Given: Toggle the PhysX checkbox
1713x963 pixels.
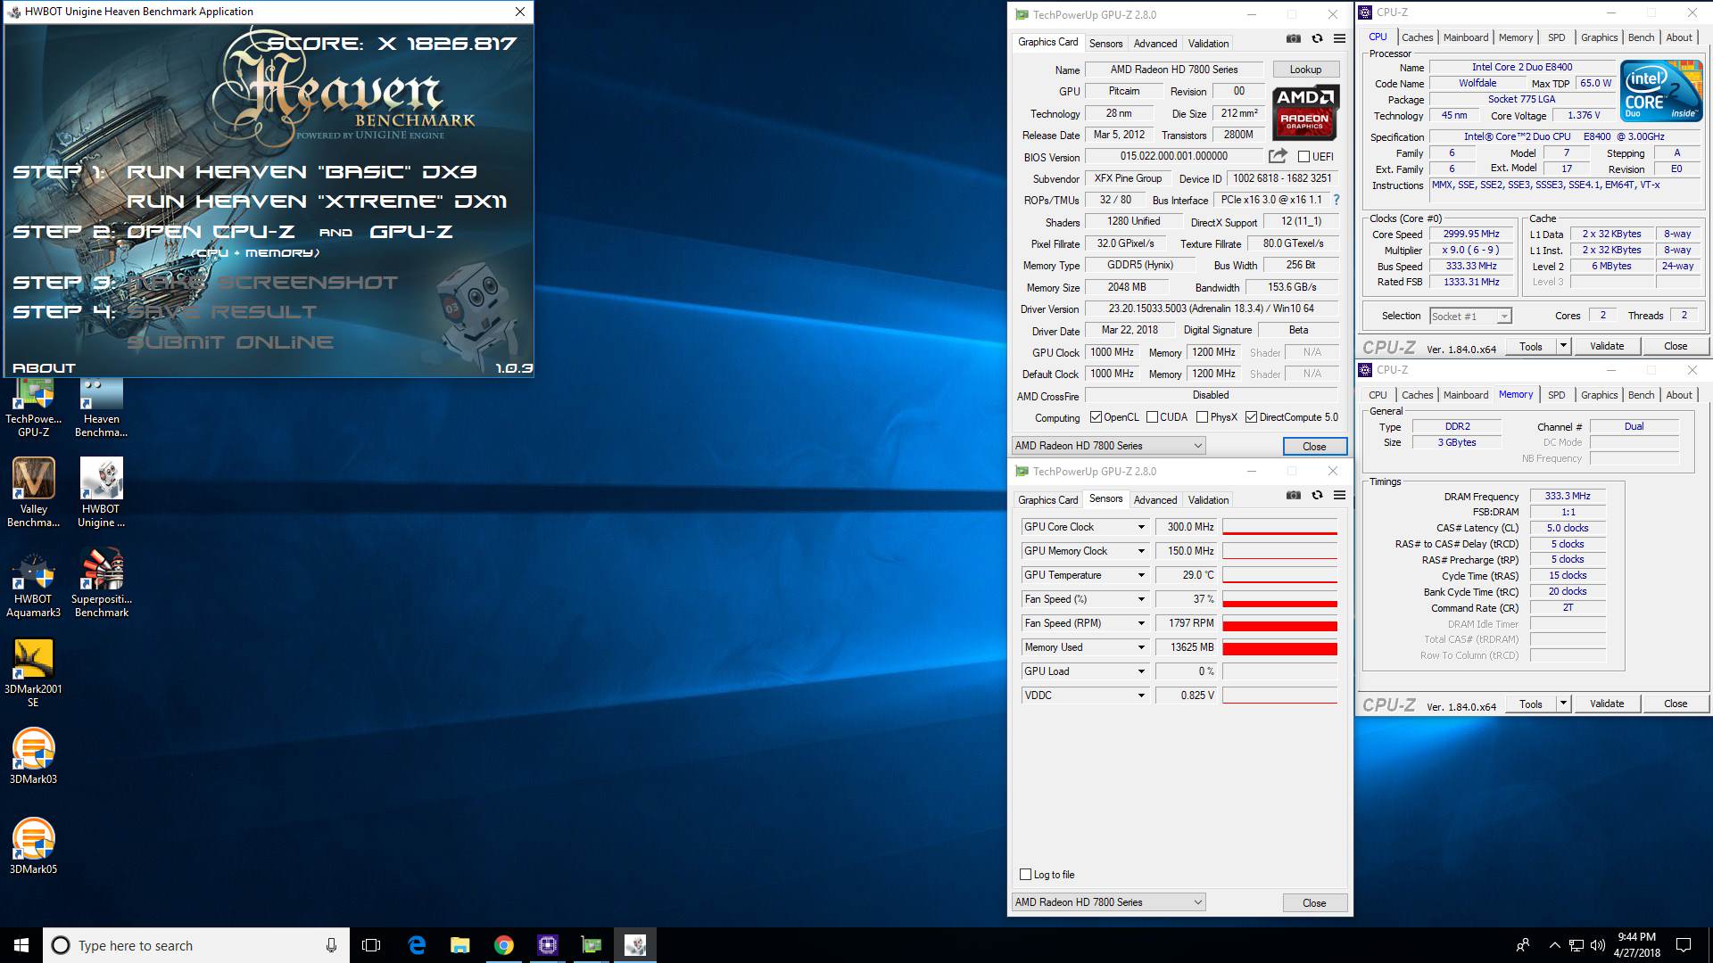Looking at the screenshot, I should tap(1202, 417).
